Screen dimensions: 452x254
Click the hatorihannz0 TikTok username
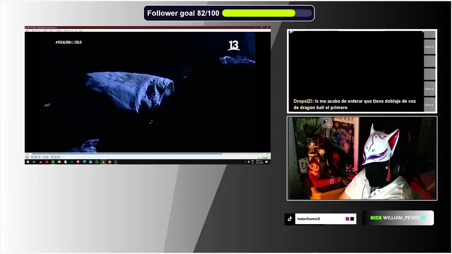pos(309,219)
